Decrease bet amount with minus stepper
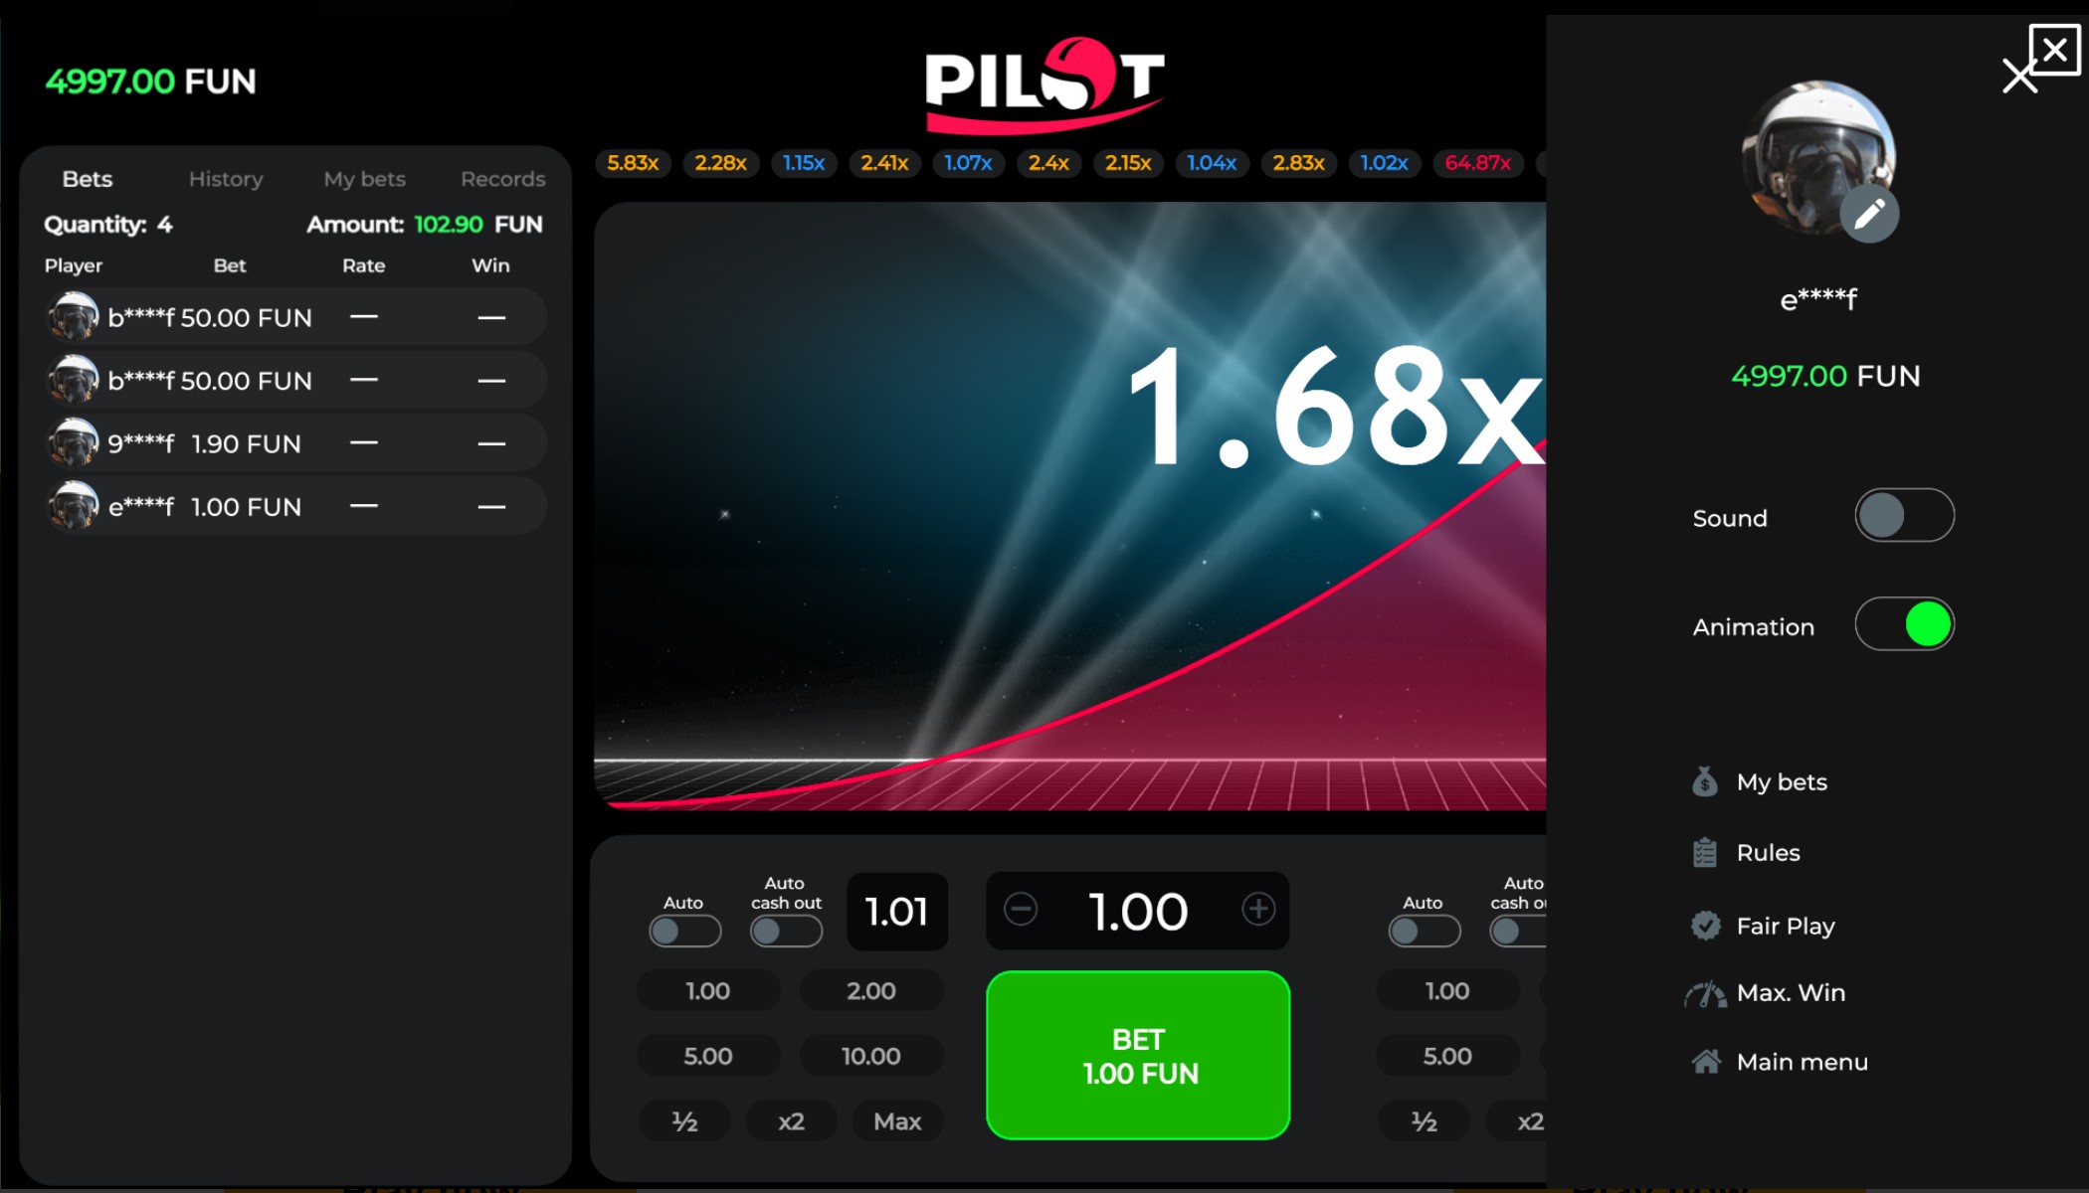The width and height of the screenshot is (2089, 1193). click(1020, 909)
